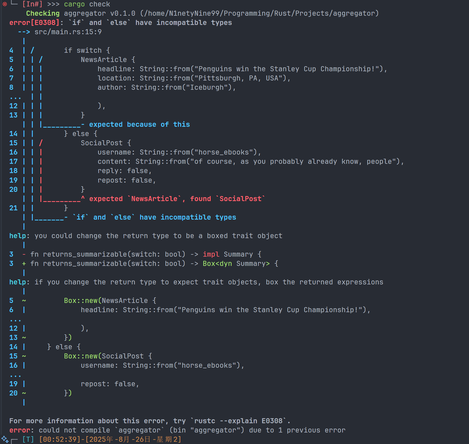The width and height of the screenshot is (469, 444).
Task: Open the src/main.rs:15:9 file location
Action: 68,32
